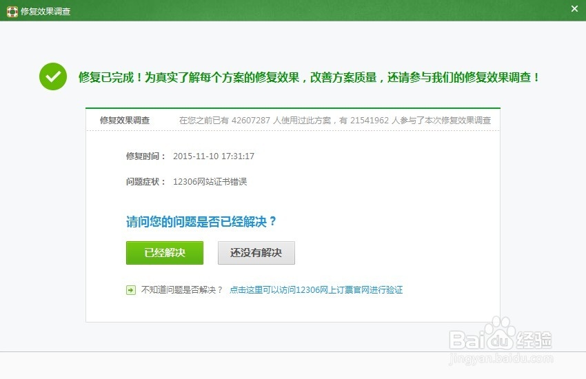Click the 修复效果调查 panel heading
Screen dimensions: 586x379
pos(125,120)
